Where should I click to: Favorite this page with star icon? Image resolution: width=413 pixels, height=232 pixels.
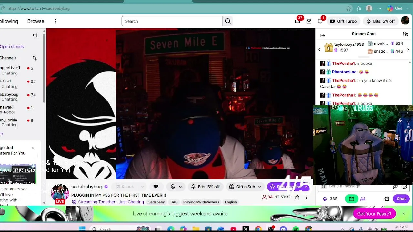[348, 8]
